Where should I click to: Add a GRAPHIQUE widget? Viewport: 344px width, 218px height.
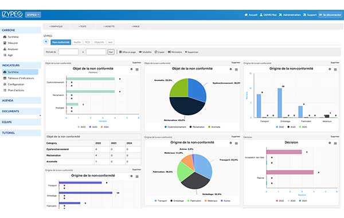[x=56, y=26]
